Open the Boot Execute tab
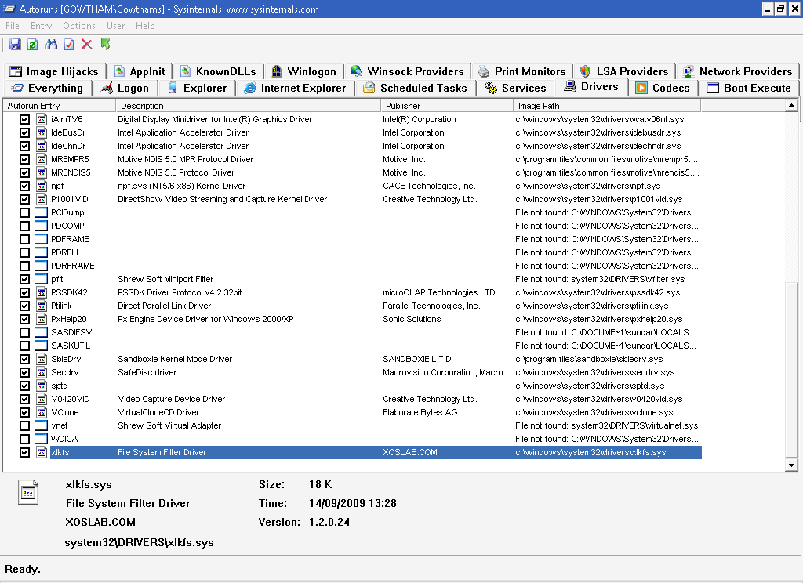The image size is (803, 583). [749, 88]
